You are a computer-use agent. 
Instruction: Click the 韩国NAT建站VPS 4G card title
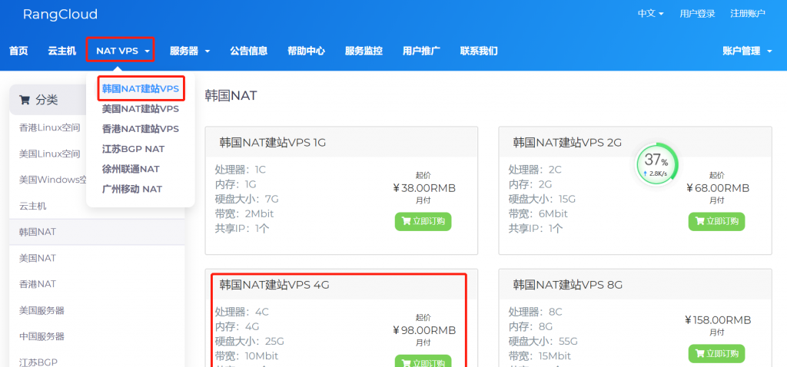click(x=274, y=285)
